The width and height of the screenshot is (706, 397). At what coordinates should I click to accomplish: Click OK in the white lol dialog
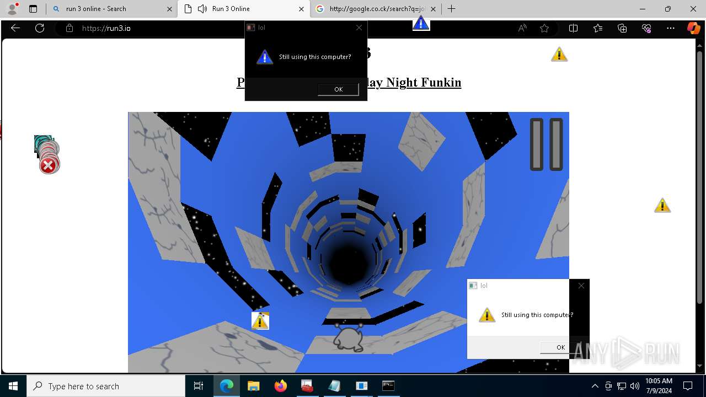click(x=560, y=347)
